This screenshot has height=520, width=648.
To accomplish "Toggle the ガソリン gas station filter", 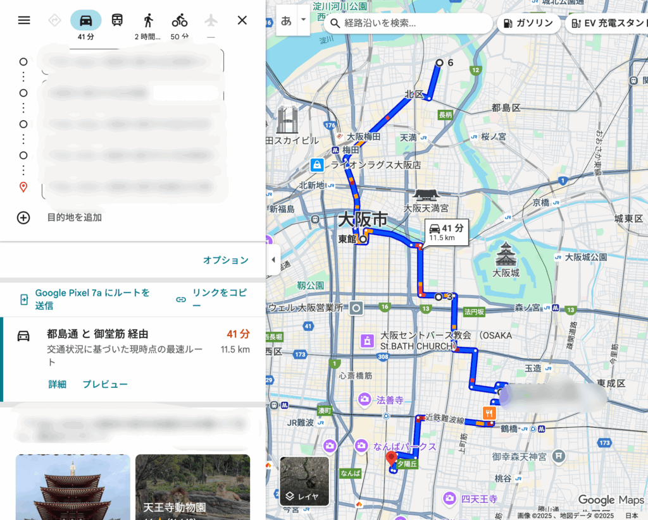I will tap(529, 23).
